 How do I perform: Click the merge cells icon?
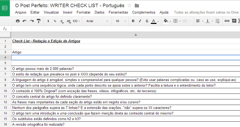[x=185, y=21]
